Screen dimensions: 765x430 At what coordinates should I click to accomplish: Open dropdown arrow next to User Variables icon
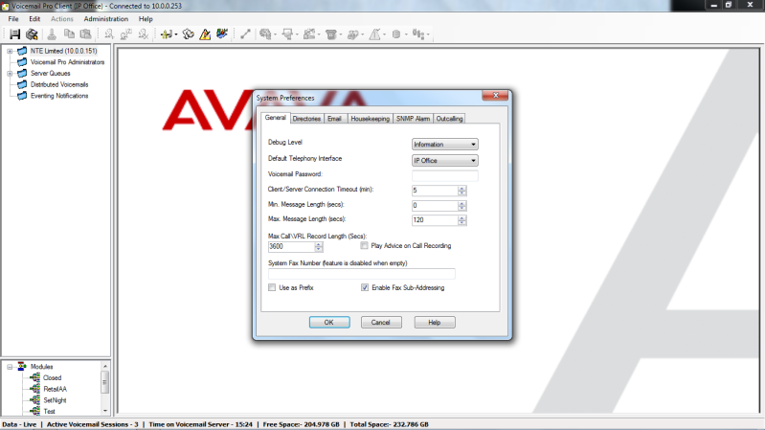tap(176, 34)
